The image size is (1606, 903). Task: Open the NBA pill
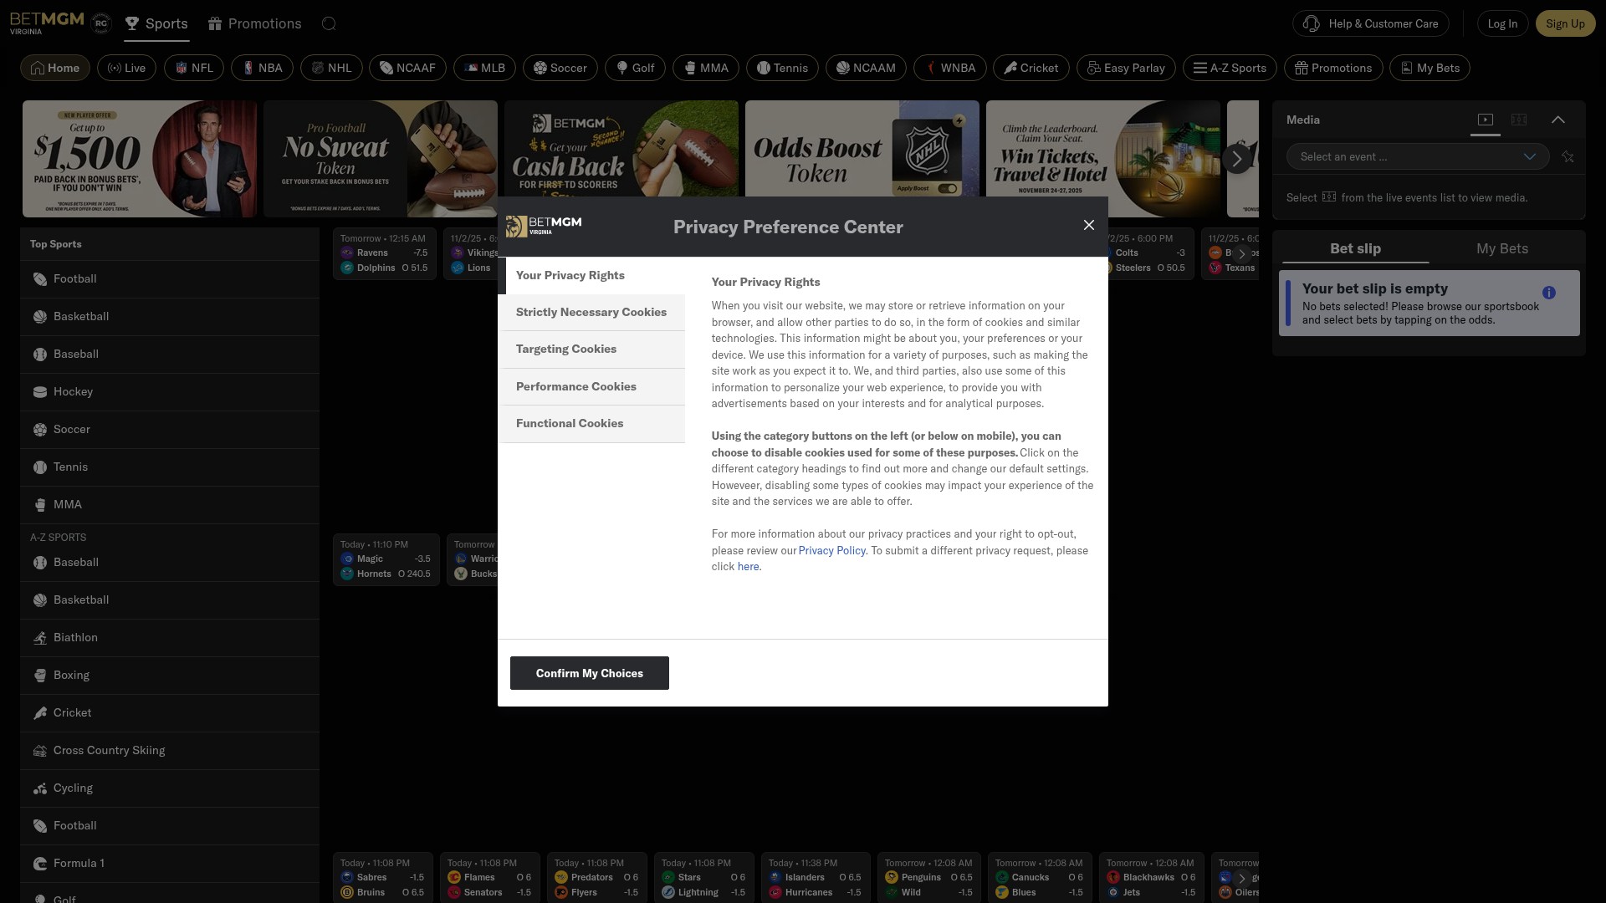pos(262,68)
